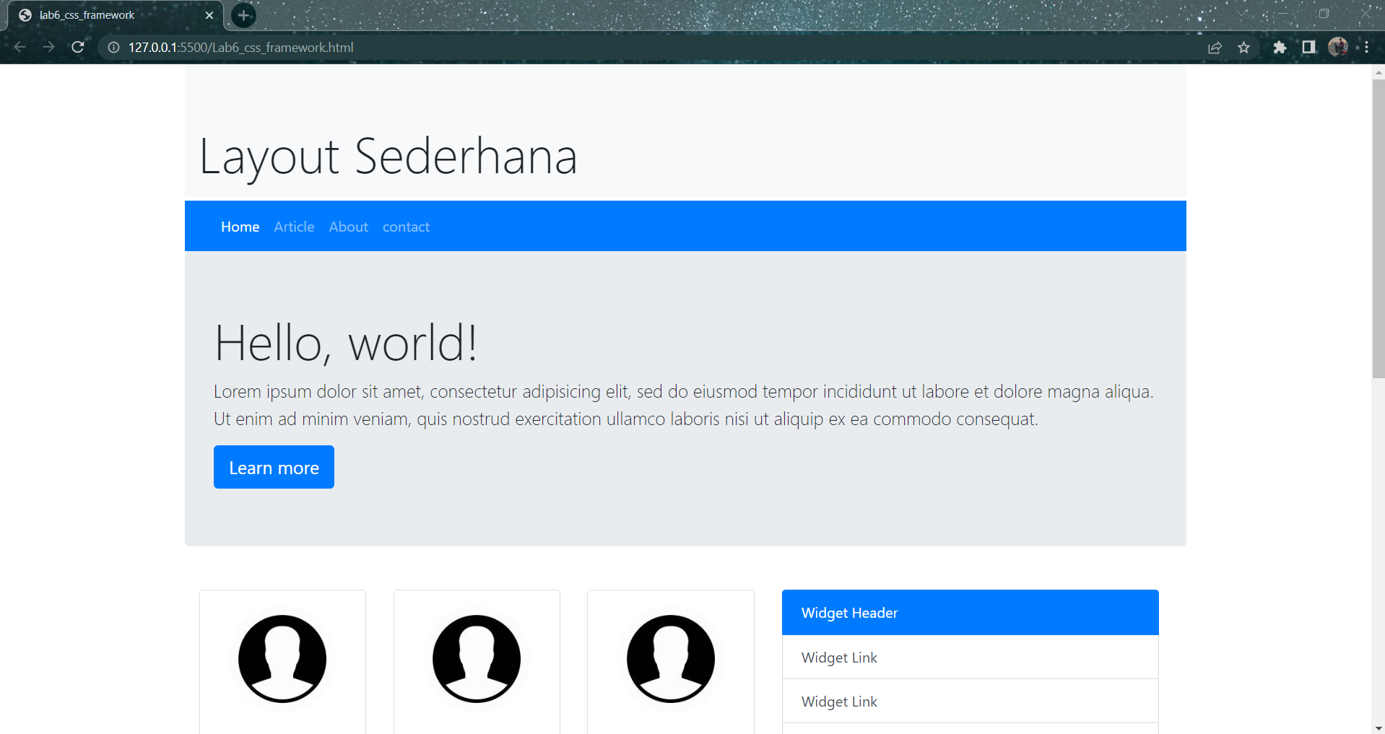Click the Learn more button
Viewport: 1385px width, 734px height.
tap(273, 467)
